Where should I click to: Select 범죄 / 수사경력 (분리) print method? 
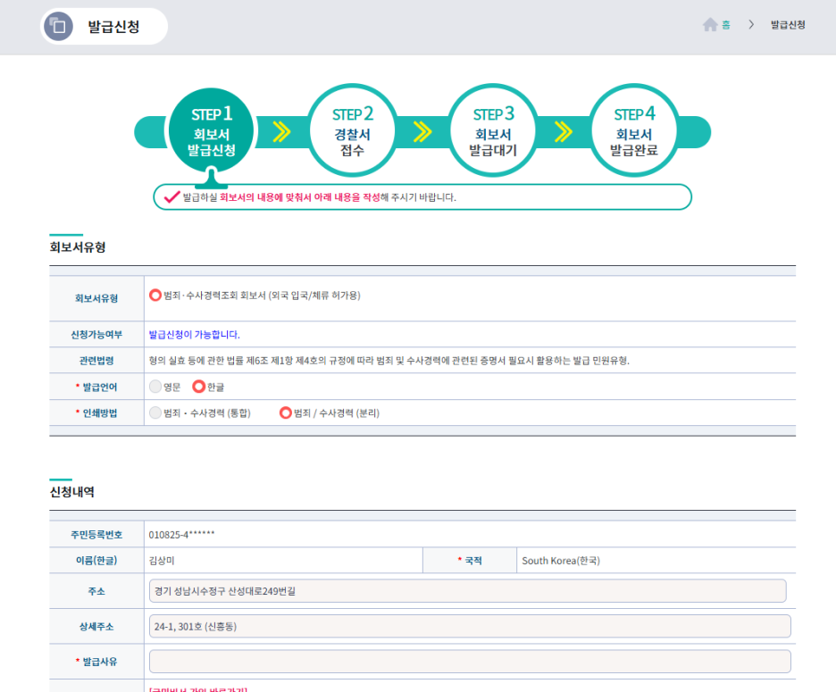click(286, 413)
